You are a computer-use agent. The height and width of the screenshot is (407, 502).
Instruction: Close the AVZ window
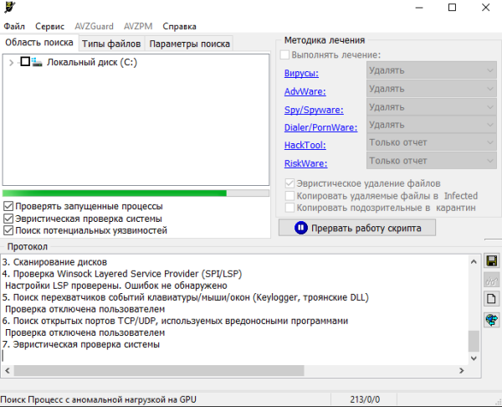485,8
